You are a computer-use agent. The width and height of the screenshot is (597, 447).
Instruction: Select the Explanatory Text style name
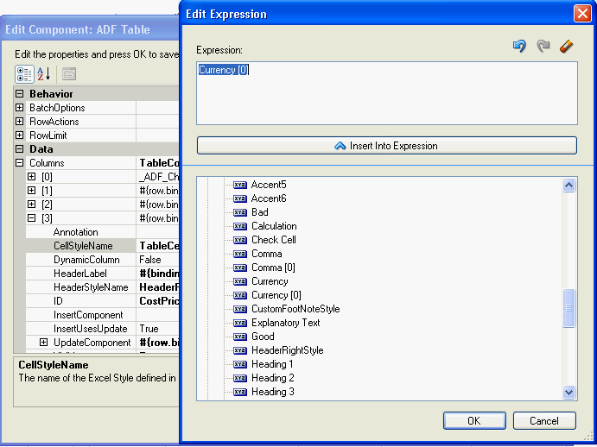click(286, 323)
